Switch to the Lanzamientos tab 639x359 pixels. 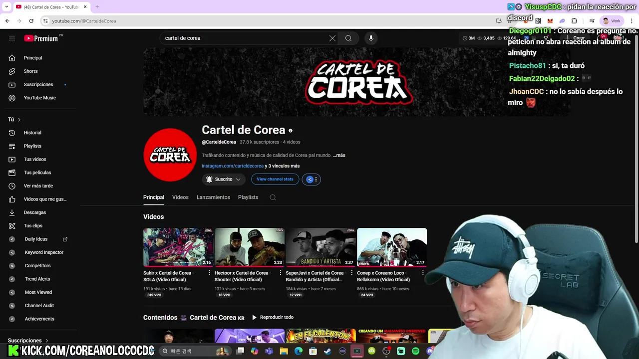213,197
